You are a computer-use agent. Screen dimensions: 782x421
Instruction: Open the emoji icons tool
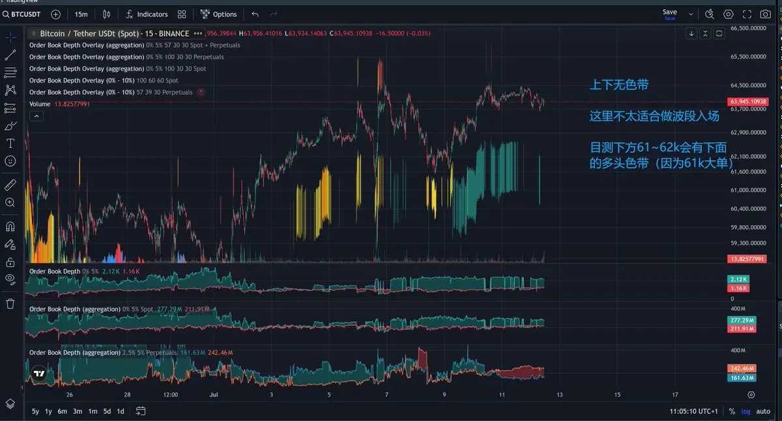pyautogui.click(x=10, y=161)
